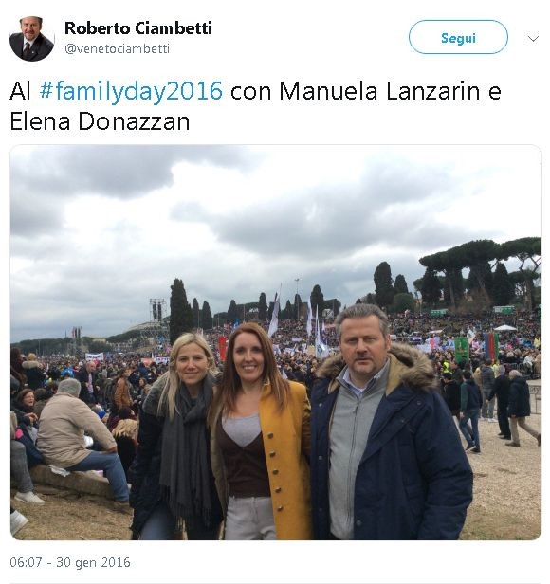Open the hashtag familyday2016 search
The height and width of the screenshot is (584, 550).
131,90
